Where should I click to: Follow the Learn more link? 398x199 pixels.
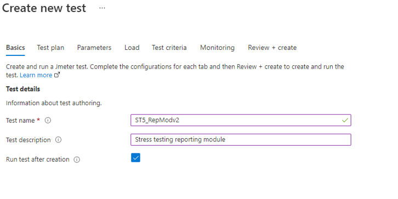pyautogui.click(x=36, y=75)
